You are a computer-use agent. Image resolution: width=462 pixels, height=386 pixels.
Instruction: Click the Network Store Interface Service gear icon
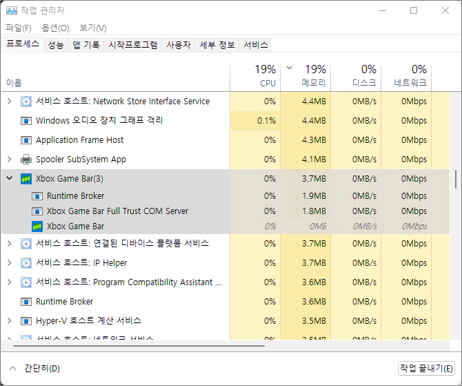(x=26, y=102)
